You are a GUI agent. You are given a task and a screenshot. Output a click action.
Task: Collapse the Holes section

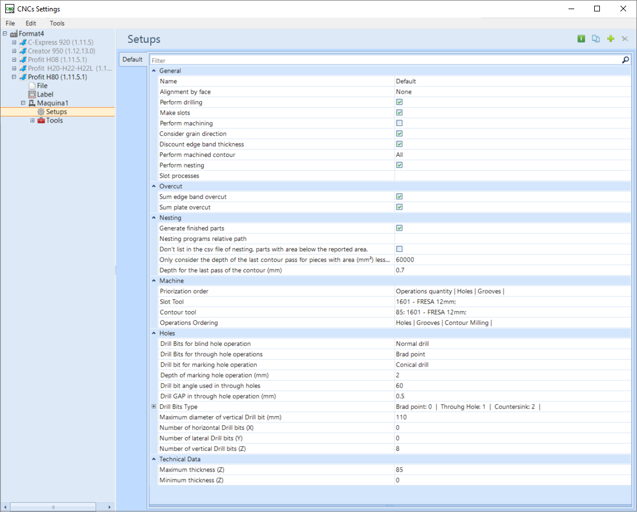(154, 333)
